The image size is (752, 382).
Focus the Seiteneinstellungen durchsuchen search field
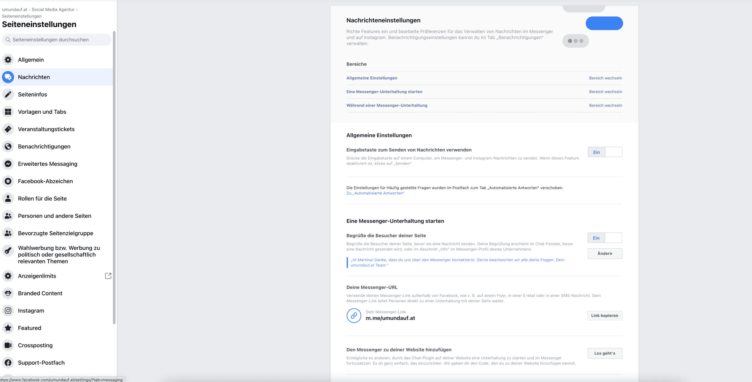pos(56,40)
